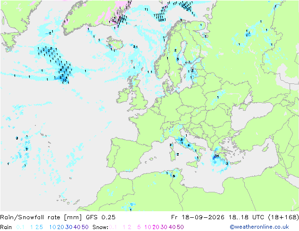Open the weatheronline.co.uk copyright link
The image size is (299, 231).
pos(259,227)
